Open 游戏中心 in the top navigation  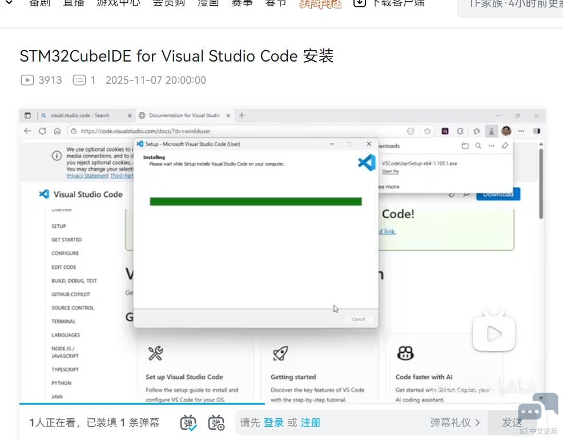(x=119, y=3)
